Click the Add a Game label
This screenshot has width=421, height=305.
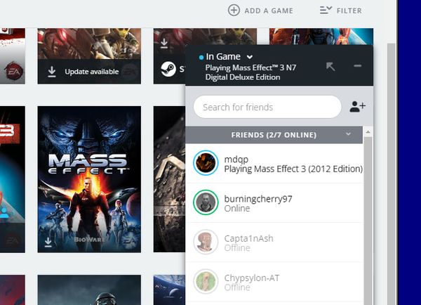click(x=269, y=11)
